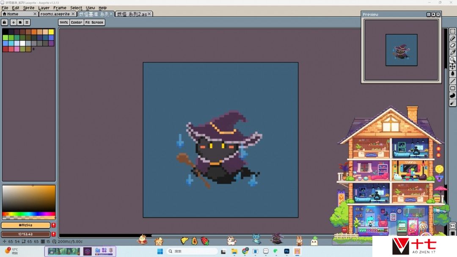Open the palette options menu
The image size is (457, 257).
pos(27,22)
